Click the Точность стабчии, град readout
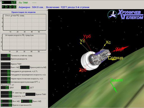Viewport: 144px width, 108px height. (x=6, y=55)
